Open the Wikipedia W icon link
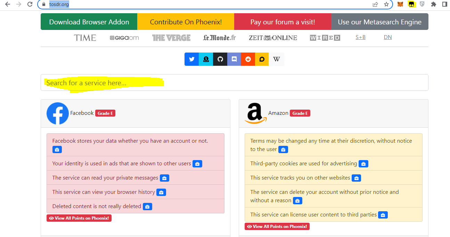 [277, 59]
